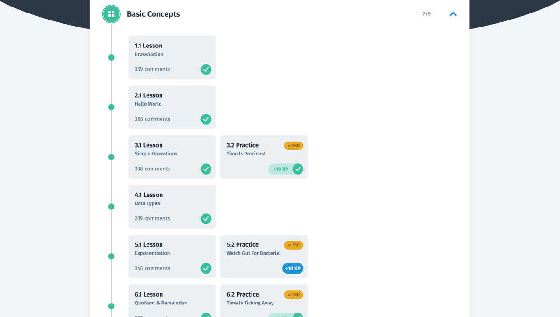Open 338 comments on Simple Operations
Screen dimensions: 560x317
click(x=152, y=169)
